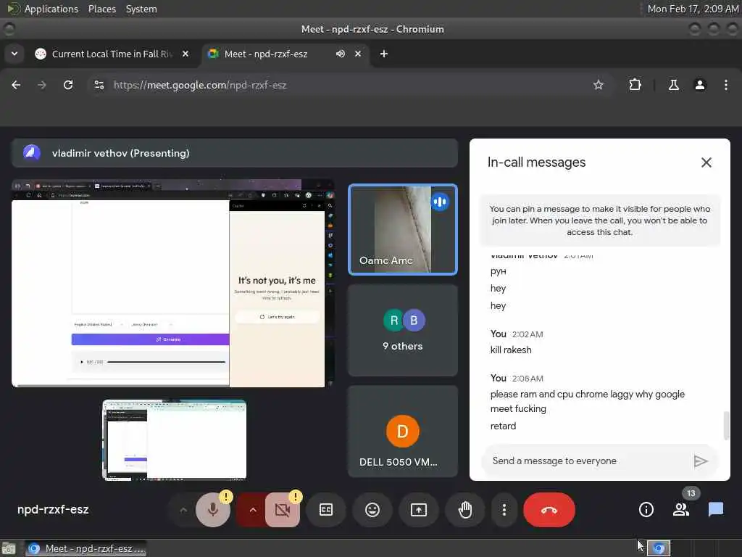This screenshot has height=557, width=742.
Task: Click the pin message info notice
Action: pyautogui.click(x=599, y=220)
